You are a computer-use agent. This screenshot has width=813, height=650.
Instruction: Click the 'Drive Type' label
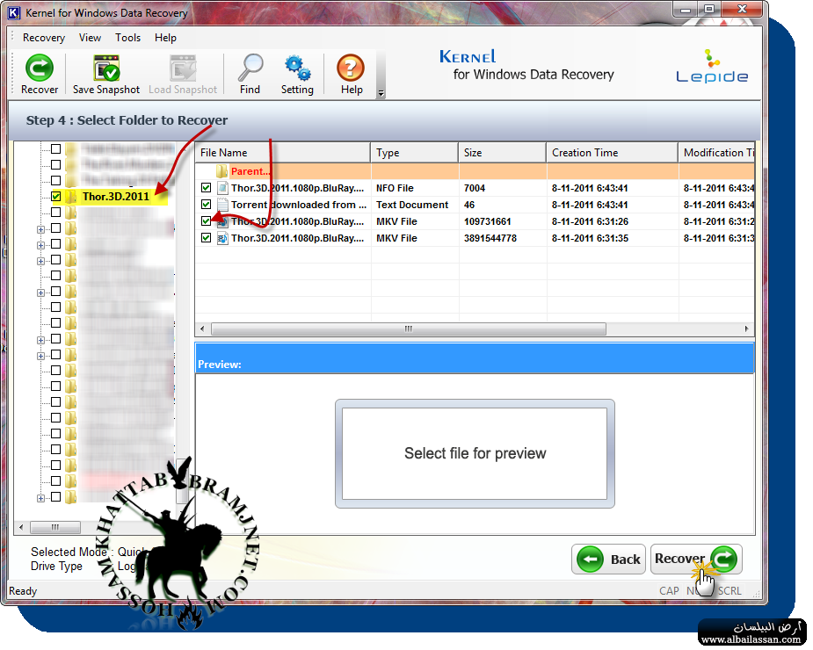click(56, 566)
